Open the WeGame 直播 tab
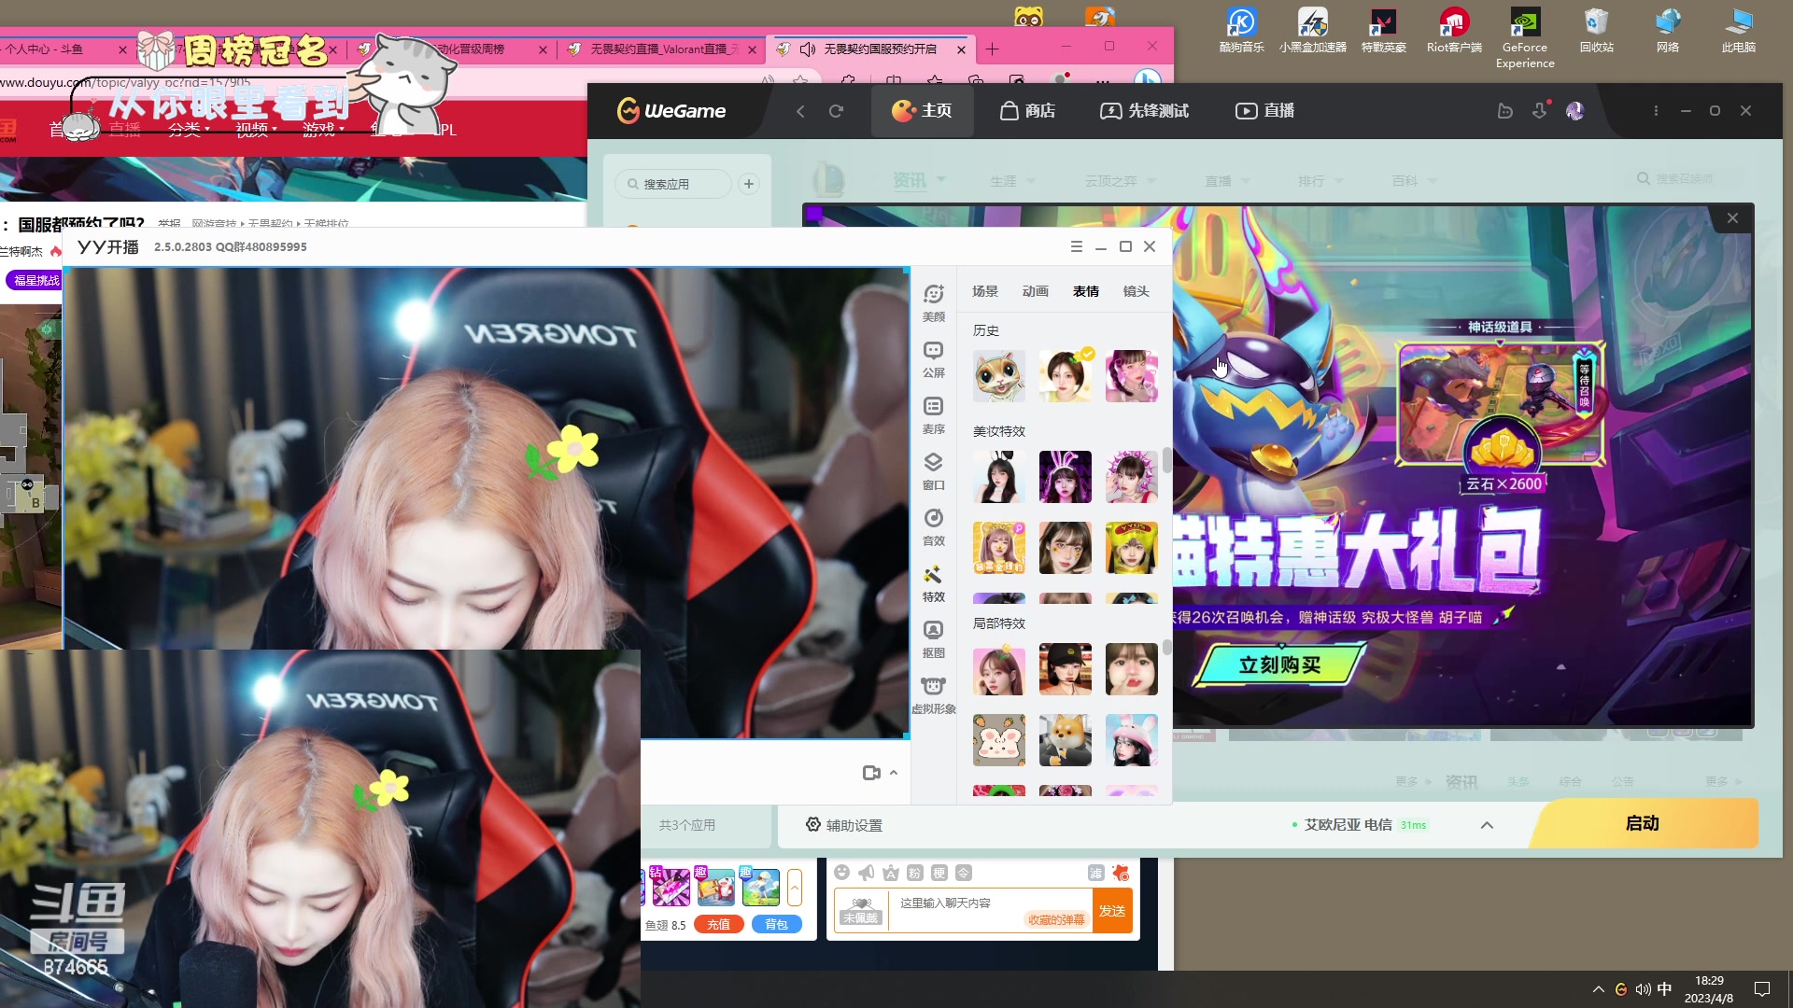Viewport: 1793px width, 1008px height. click(1265, 111)
